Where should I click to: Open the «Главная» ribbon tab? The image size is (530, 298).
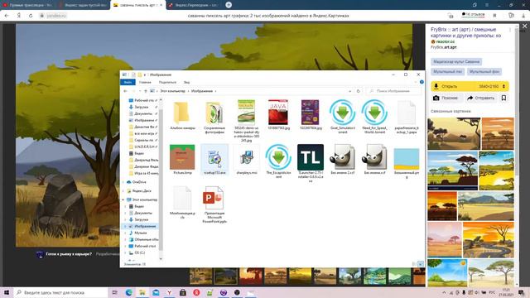click(x=145, y=82)
